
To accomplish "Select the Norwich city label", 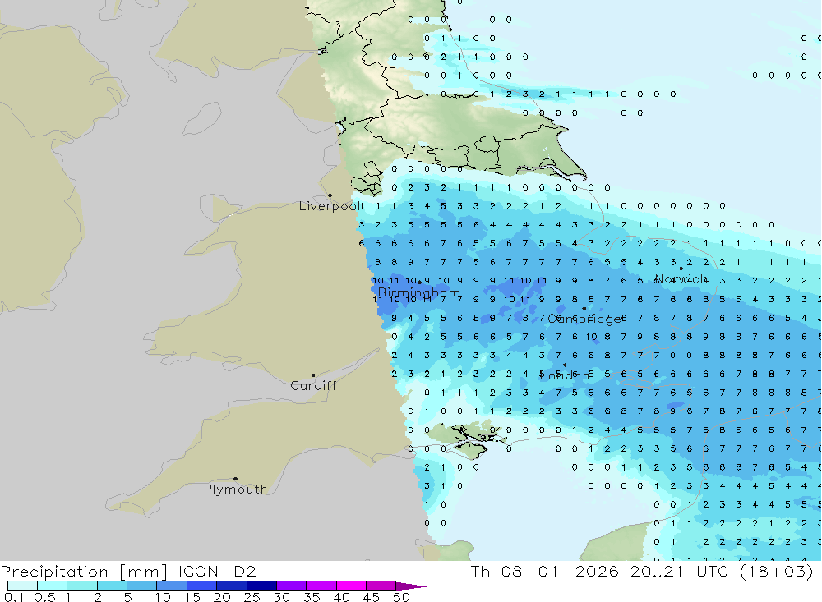I will coord(681,278).
